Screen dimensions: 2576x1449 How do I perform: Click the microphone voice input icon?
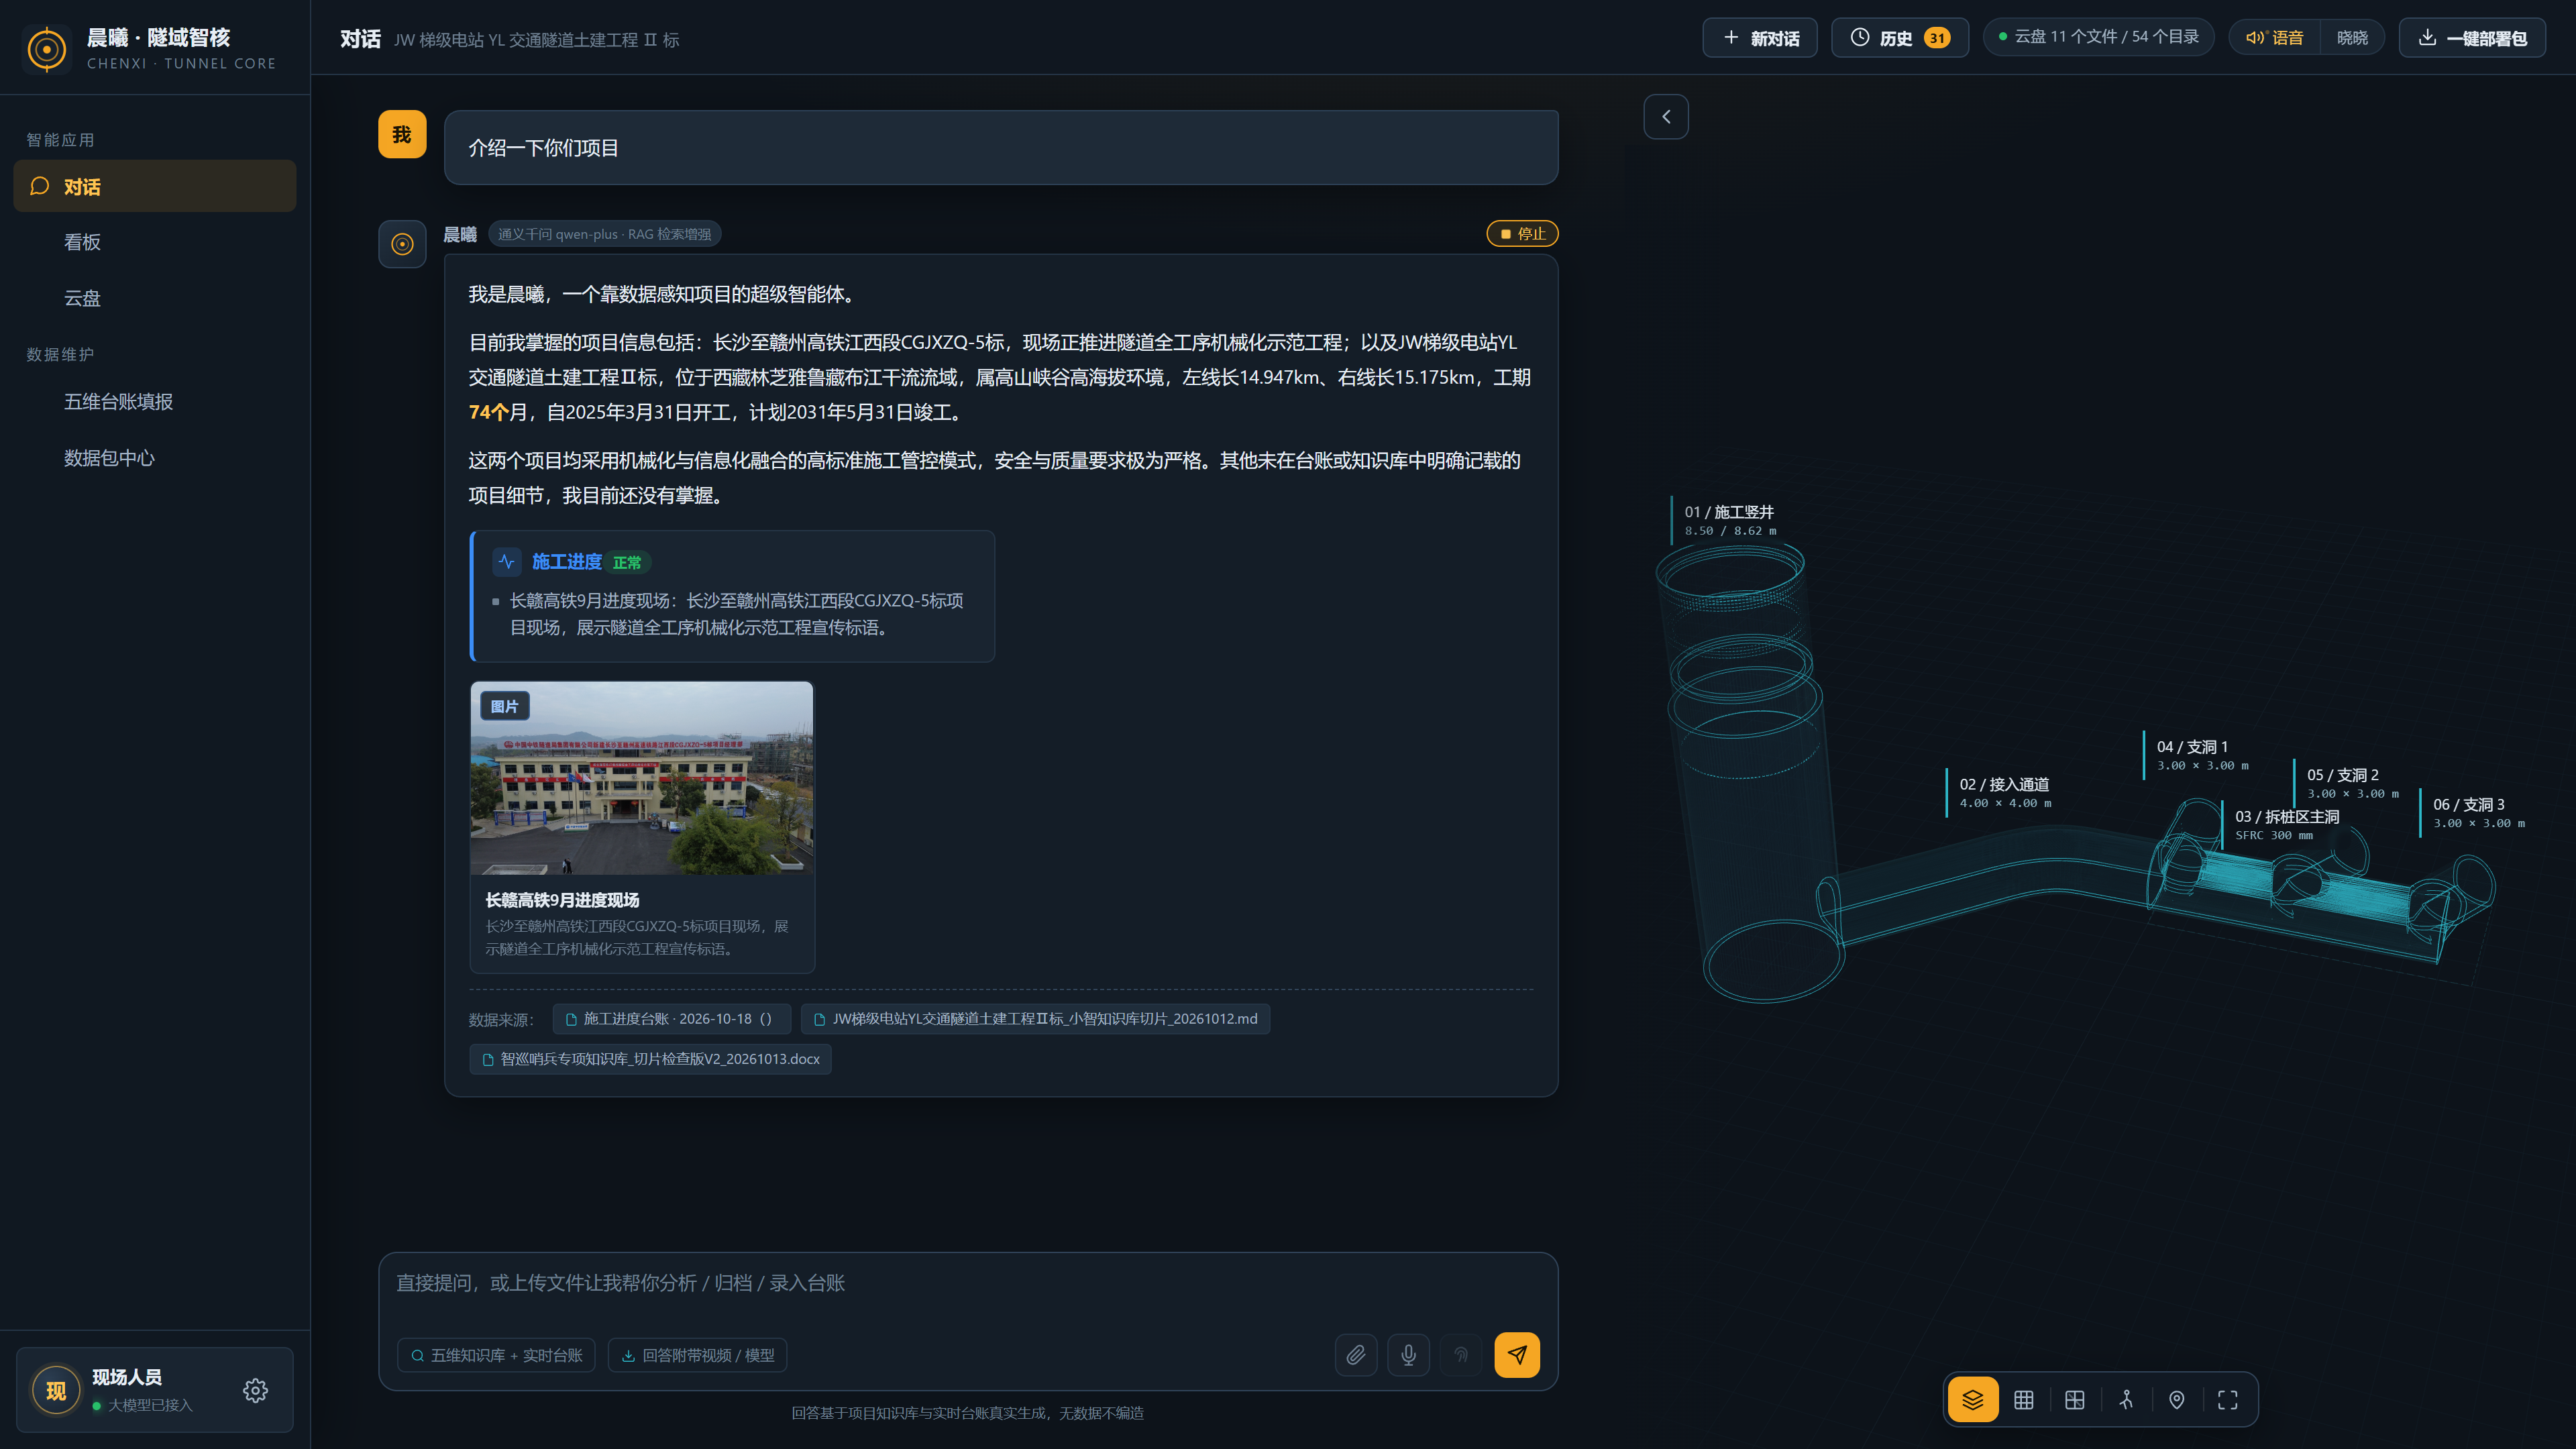1408,1355
